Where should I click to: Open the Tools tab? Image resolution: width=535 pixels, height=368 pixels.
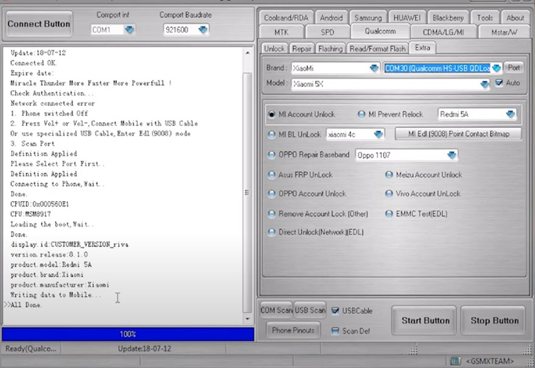tap(484, 18)
